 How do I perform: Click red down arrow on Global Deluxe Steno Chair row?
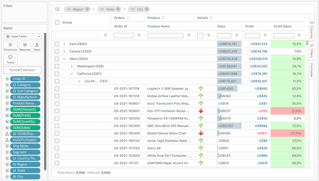pos(201,133)
